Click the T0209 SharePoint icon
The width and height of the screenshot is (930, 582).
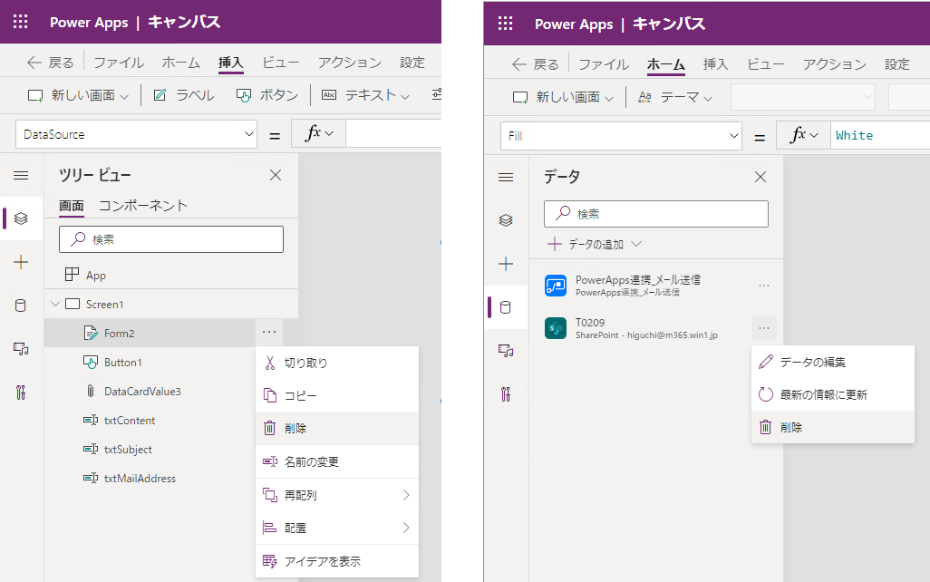(x=556, y=327)
